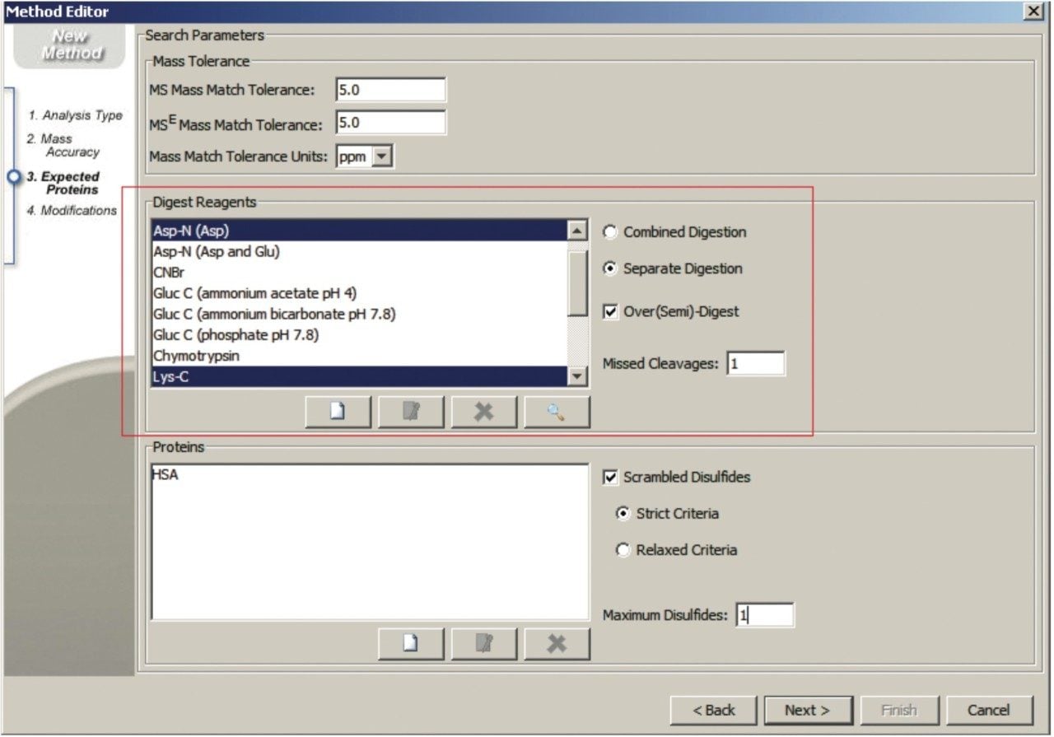
Task: Click the delete digest reagent X icon
Action: click(484, 412)
